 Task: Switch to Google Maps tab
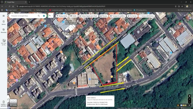coord(15,2)
